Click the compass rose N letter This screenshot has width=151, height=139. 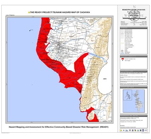click(x=134, y=7)
